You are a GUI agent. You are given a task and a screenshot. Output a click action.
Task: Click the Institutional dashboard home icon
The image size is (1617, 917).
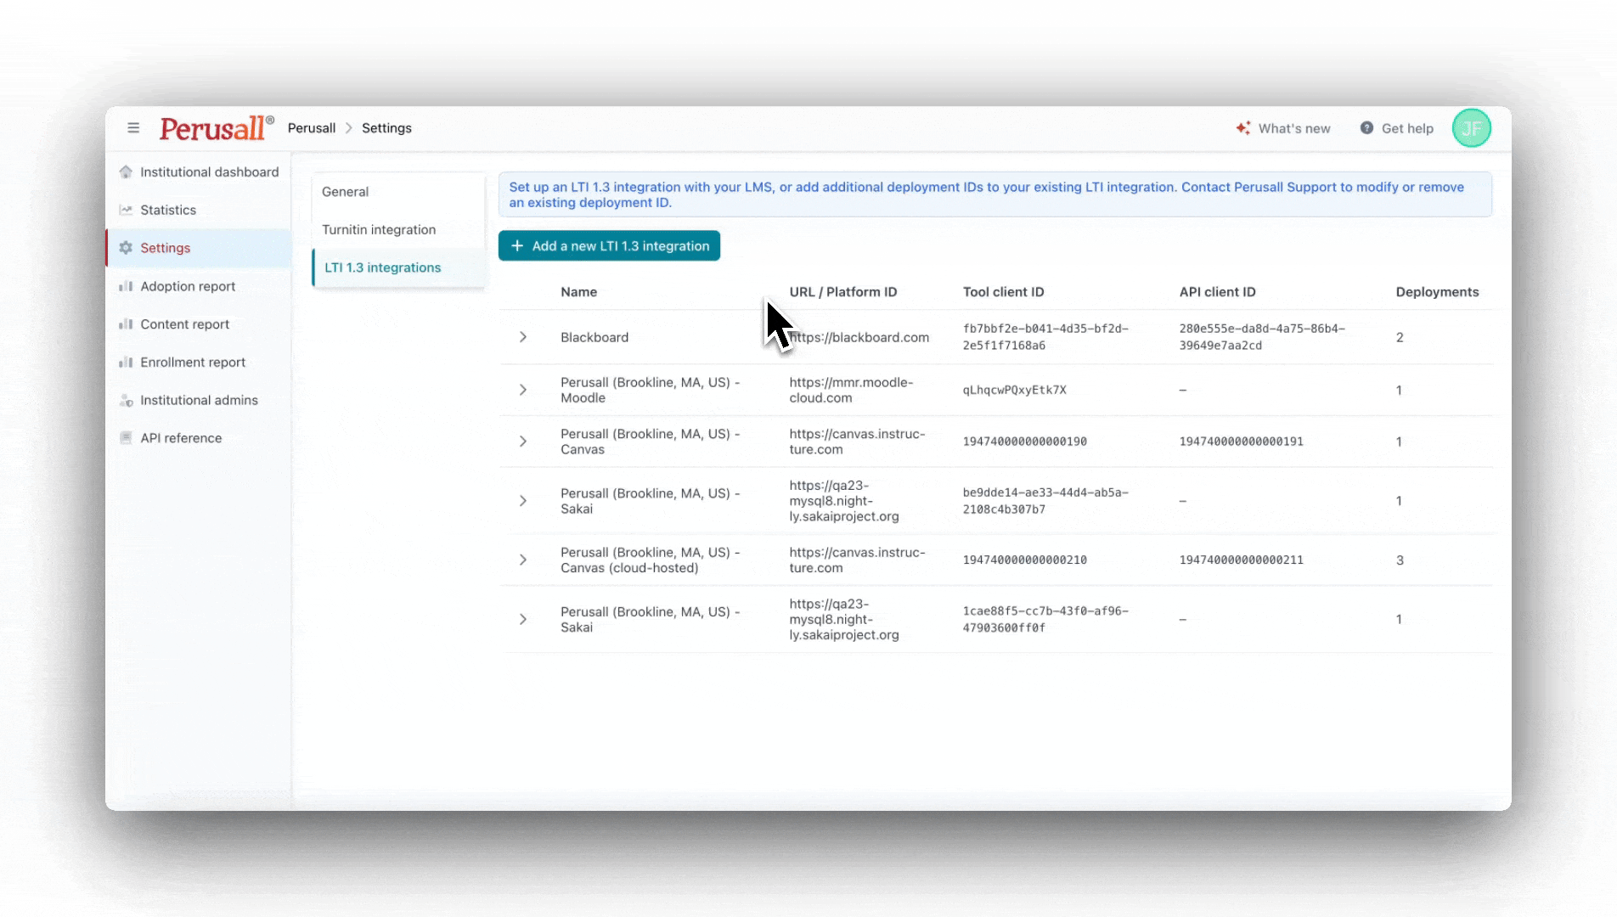pyautogui.click(x=126, y=172)
